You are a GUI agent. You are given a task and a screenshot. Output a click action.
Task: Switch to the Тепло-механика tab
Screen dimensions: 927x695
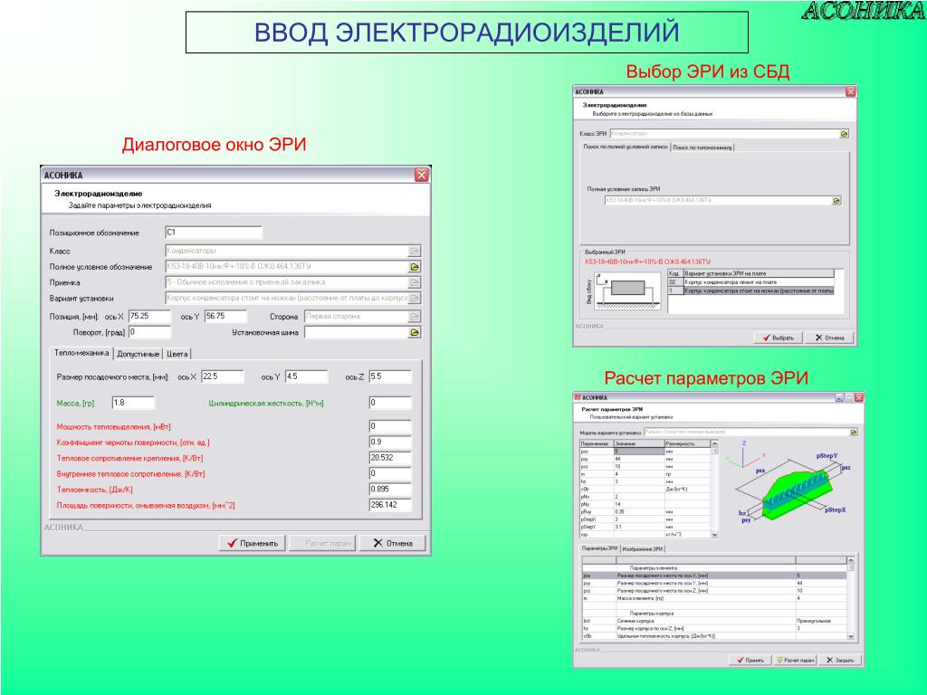81,353
